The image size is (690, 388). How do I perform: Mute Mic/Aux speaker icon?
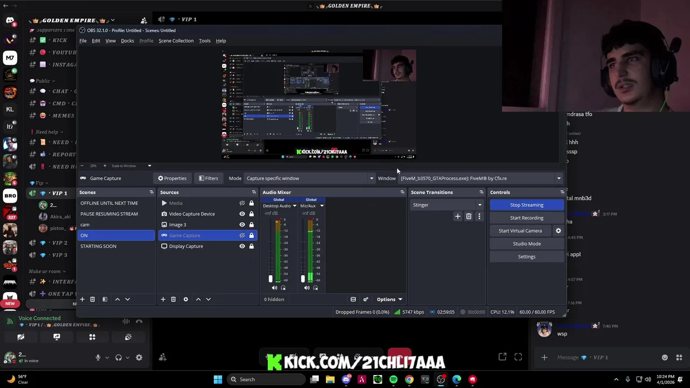tap(307, 288)
